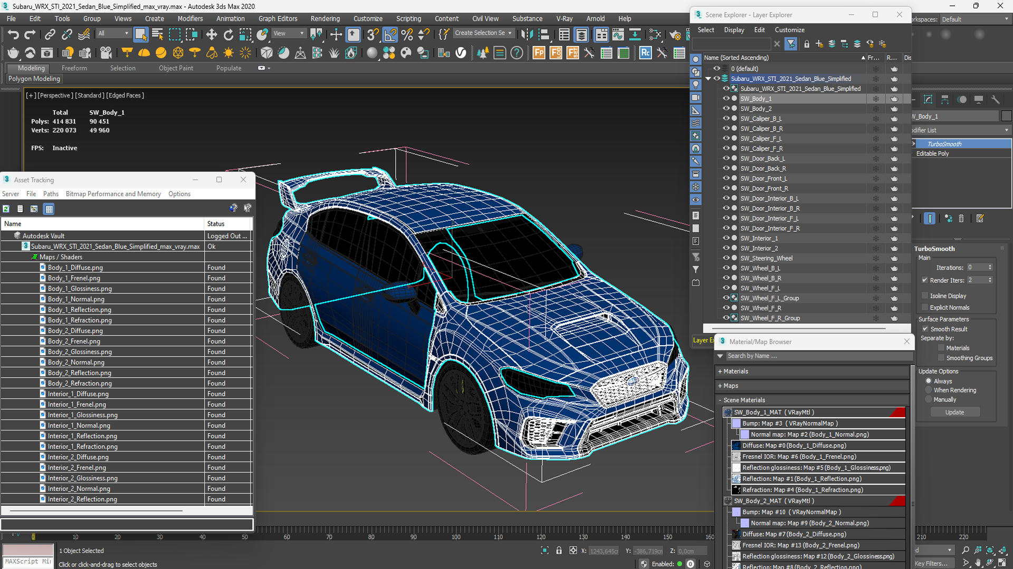Activate the Select and Rotate tool
This screenshot has height=569, width=1013.
coord(228,35)
